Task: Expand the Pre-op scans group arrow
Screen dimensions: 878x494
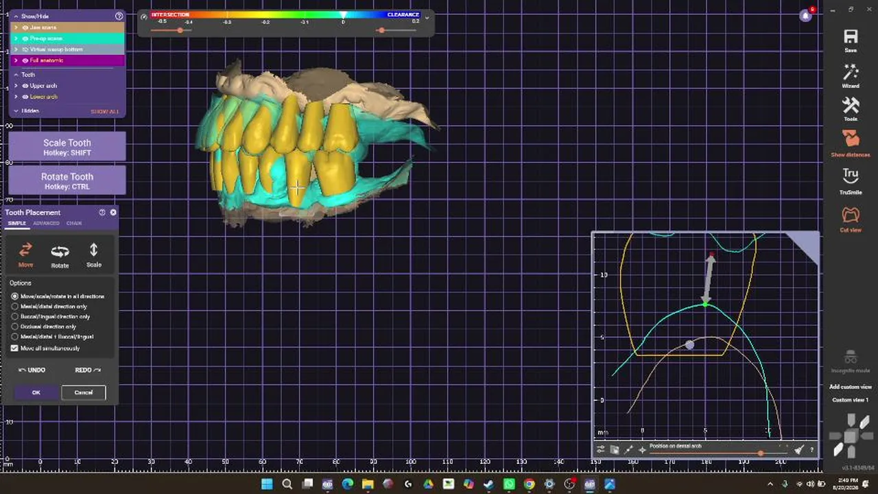Action: click(16, 38)
